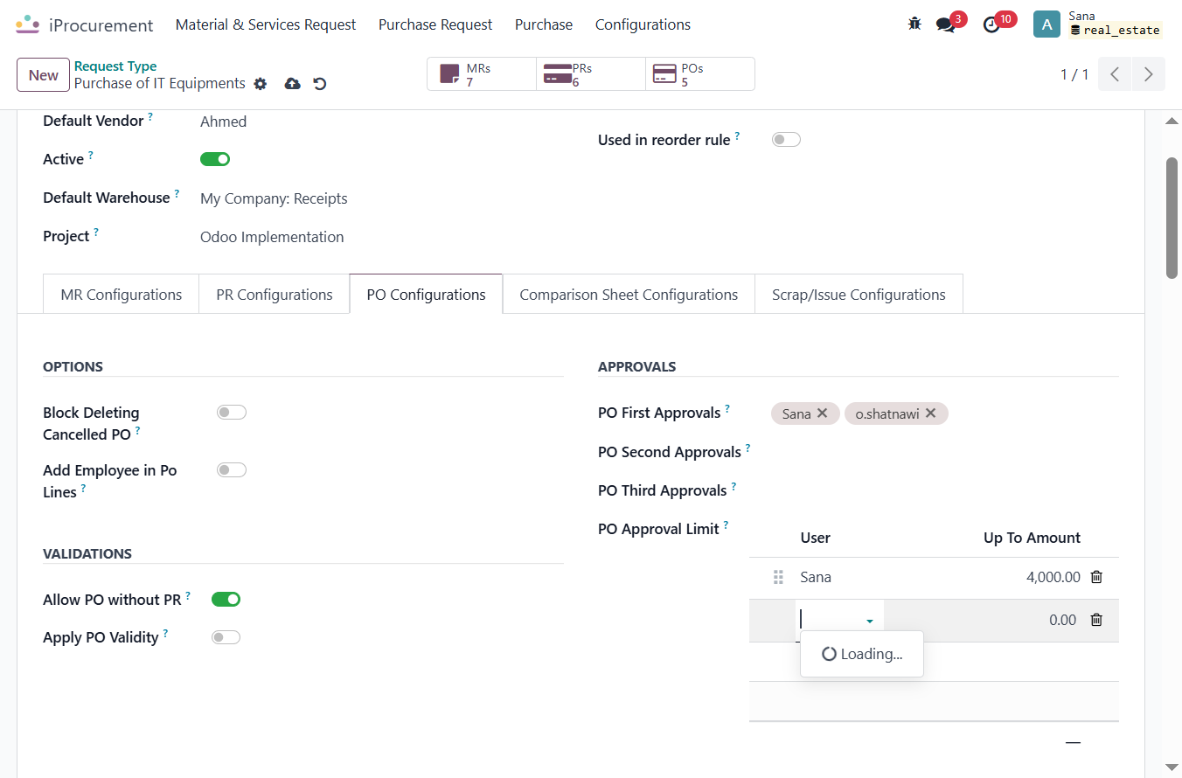Open Configurations menu
Image resolution: width=1182 pixels, height=778 pixels.
(x=643, y=24)
